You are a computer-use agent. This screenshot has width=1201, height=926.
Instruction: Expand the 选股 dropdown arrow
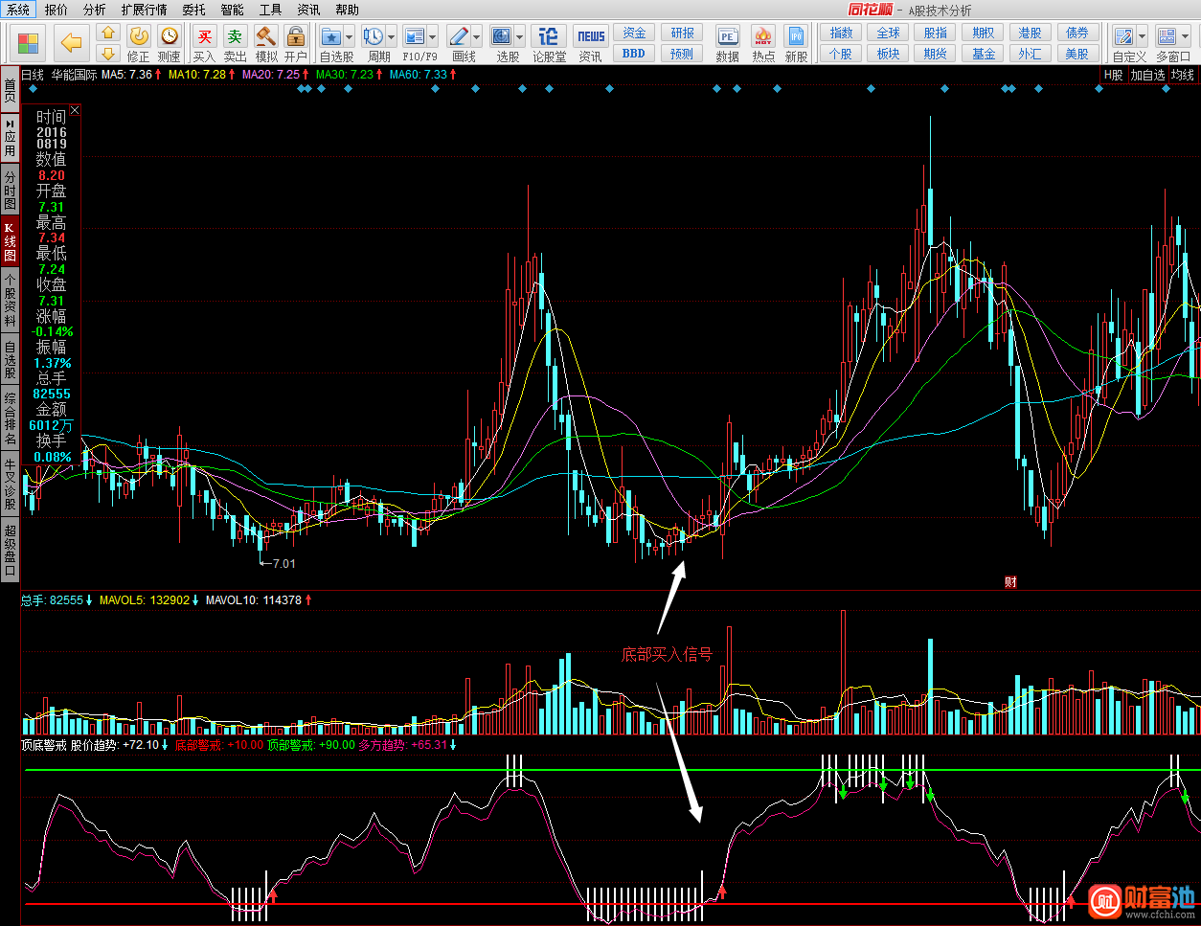tap(519, 37)
